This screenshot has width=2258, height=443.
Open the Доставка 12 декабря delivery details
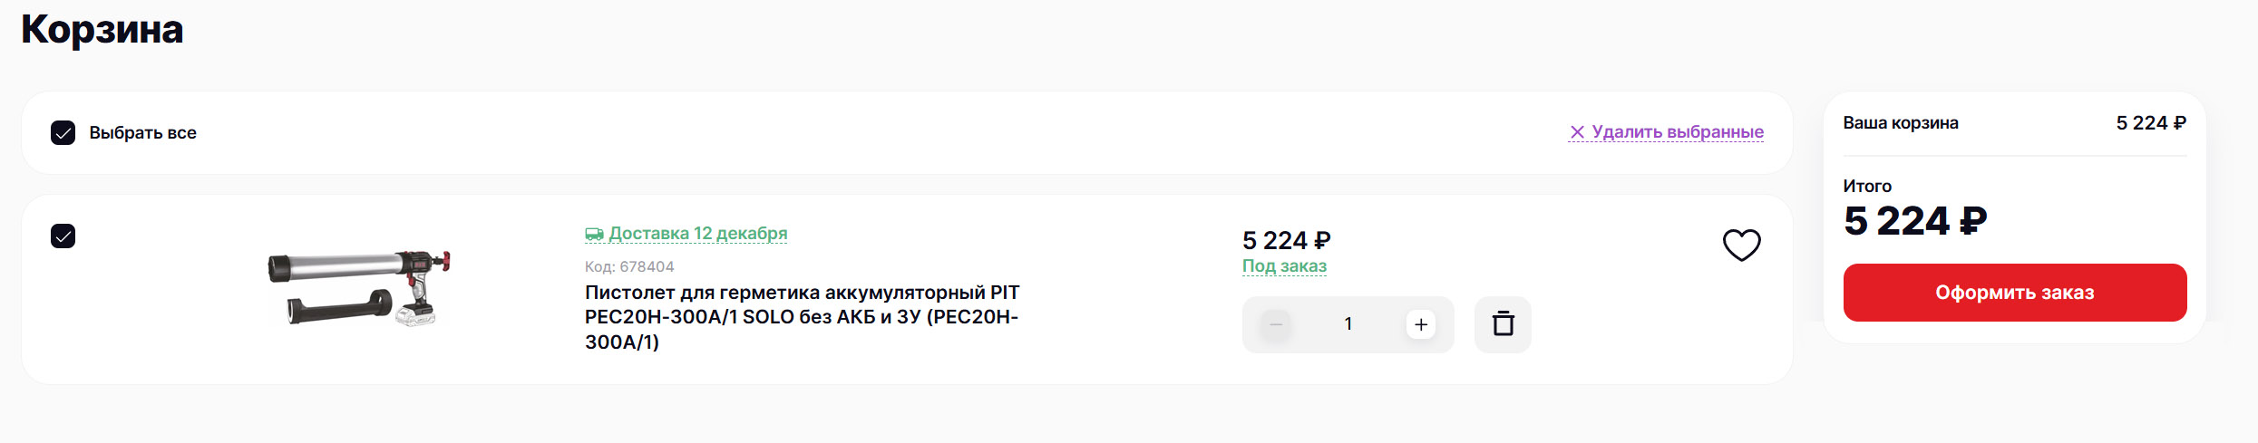(x=697, y=234)
